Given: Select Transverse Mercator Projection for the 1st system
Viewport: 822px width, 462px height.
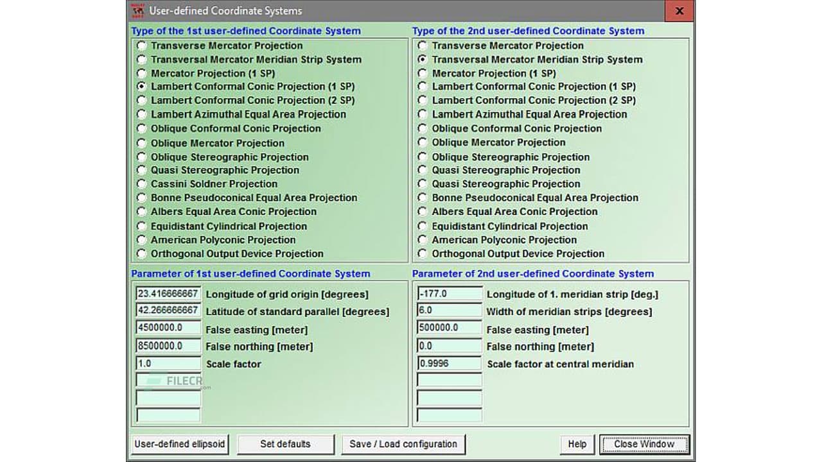Looking at the screenshot, I should point(142,46).
